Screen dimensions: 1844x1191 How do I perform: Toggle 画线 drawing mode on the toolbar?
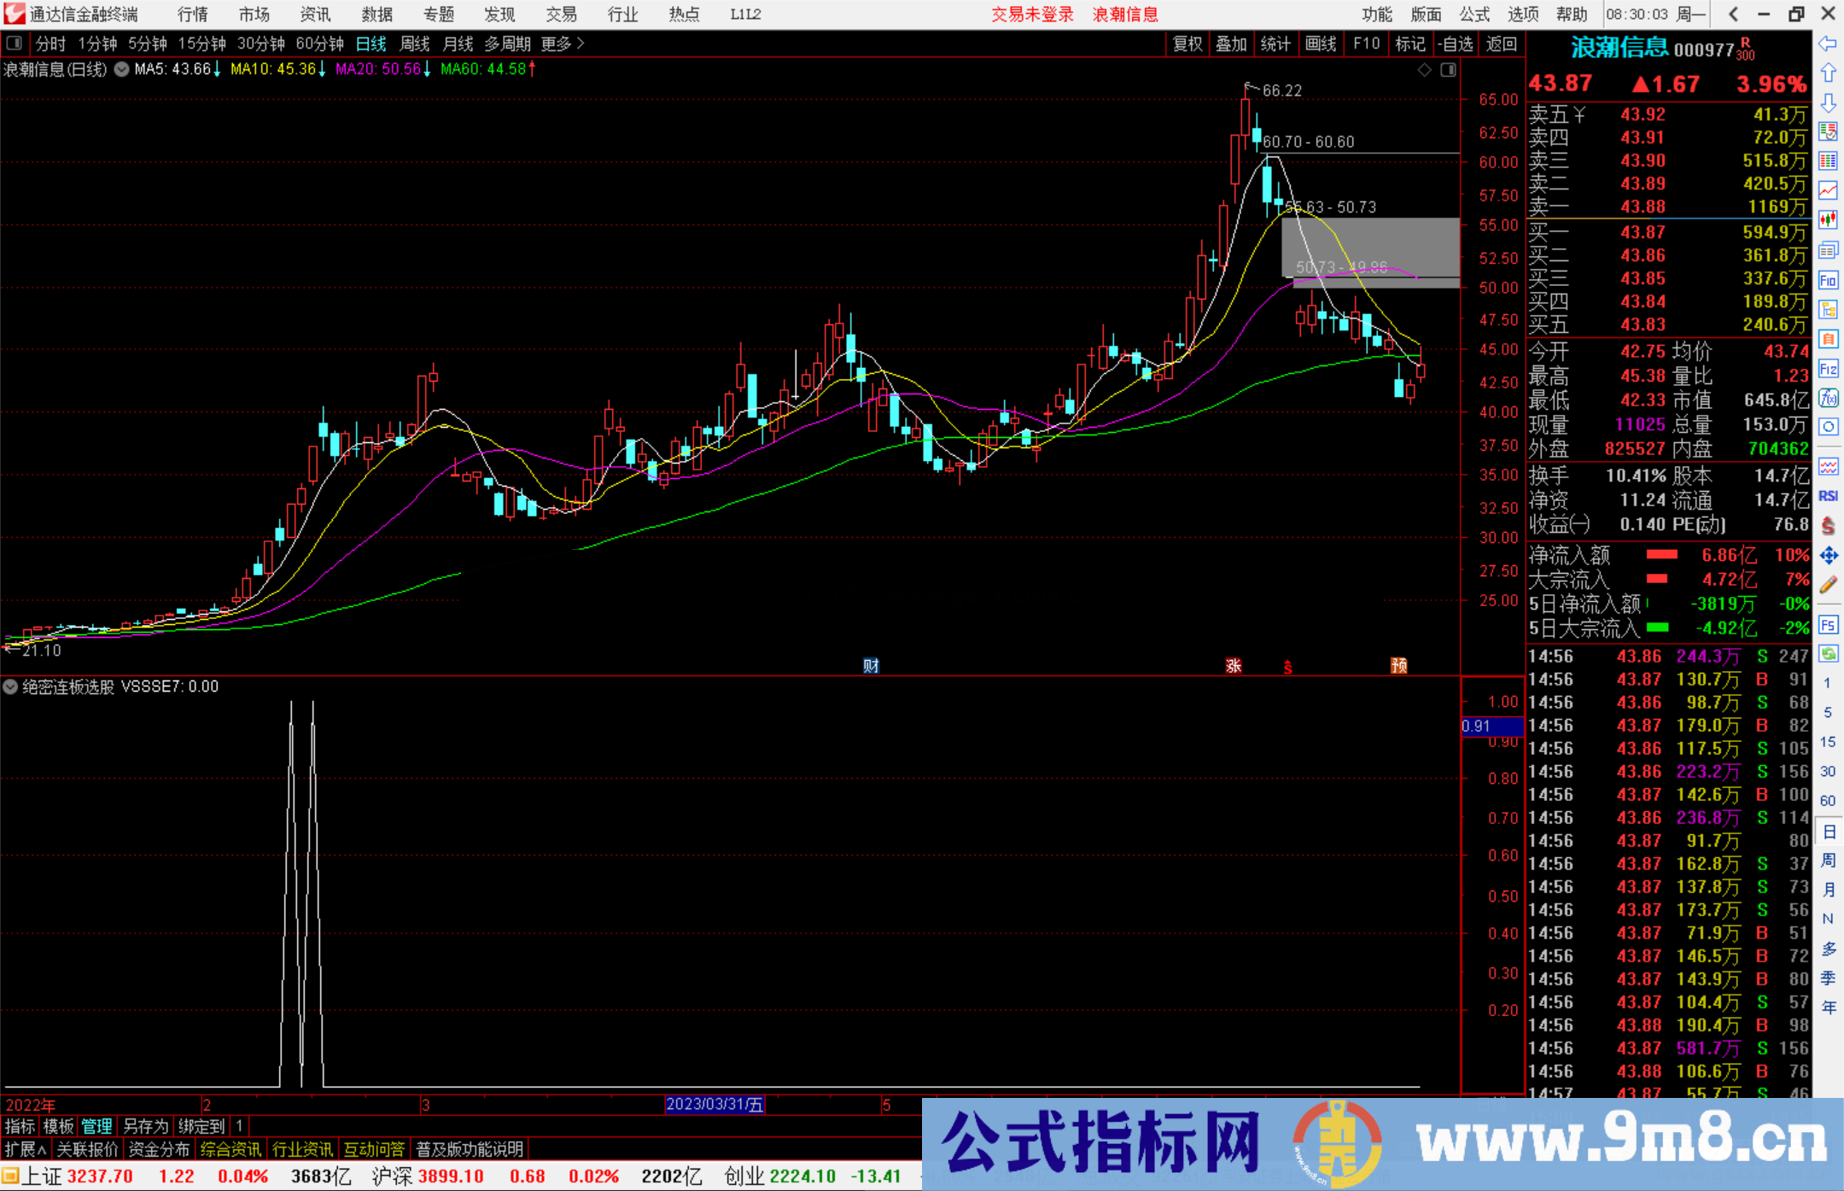point(1322,44)
